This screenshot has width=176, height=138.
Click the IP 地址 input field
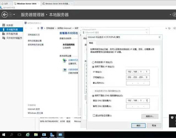click(x=138, y=72)
